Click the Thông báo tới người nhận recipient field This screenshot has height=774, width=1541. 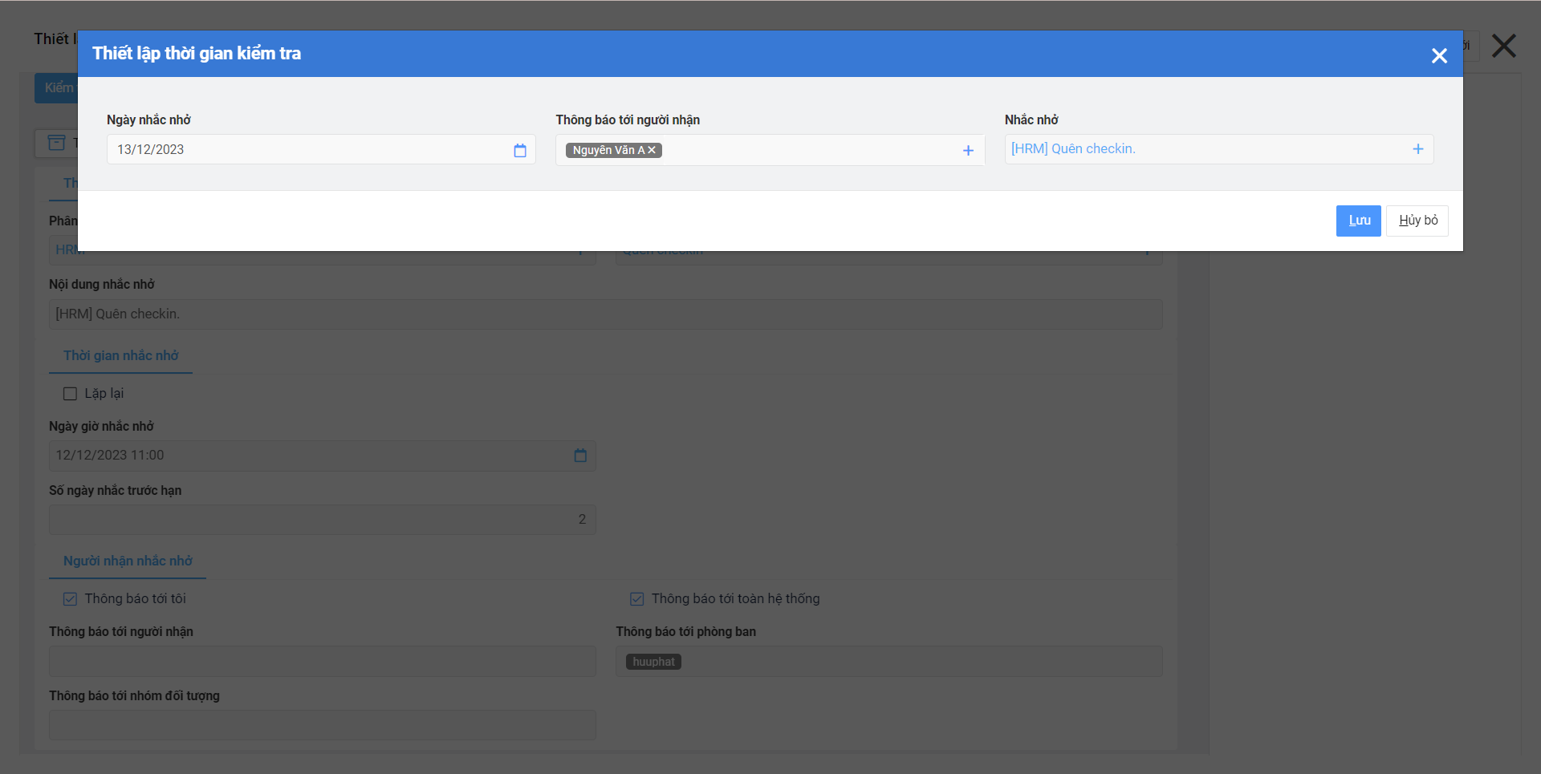770,150
